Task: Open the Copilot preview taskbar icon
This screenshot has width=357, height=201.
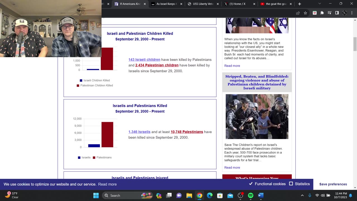Action: click(159, 195)
